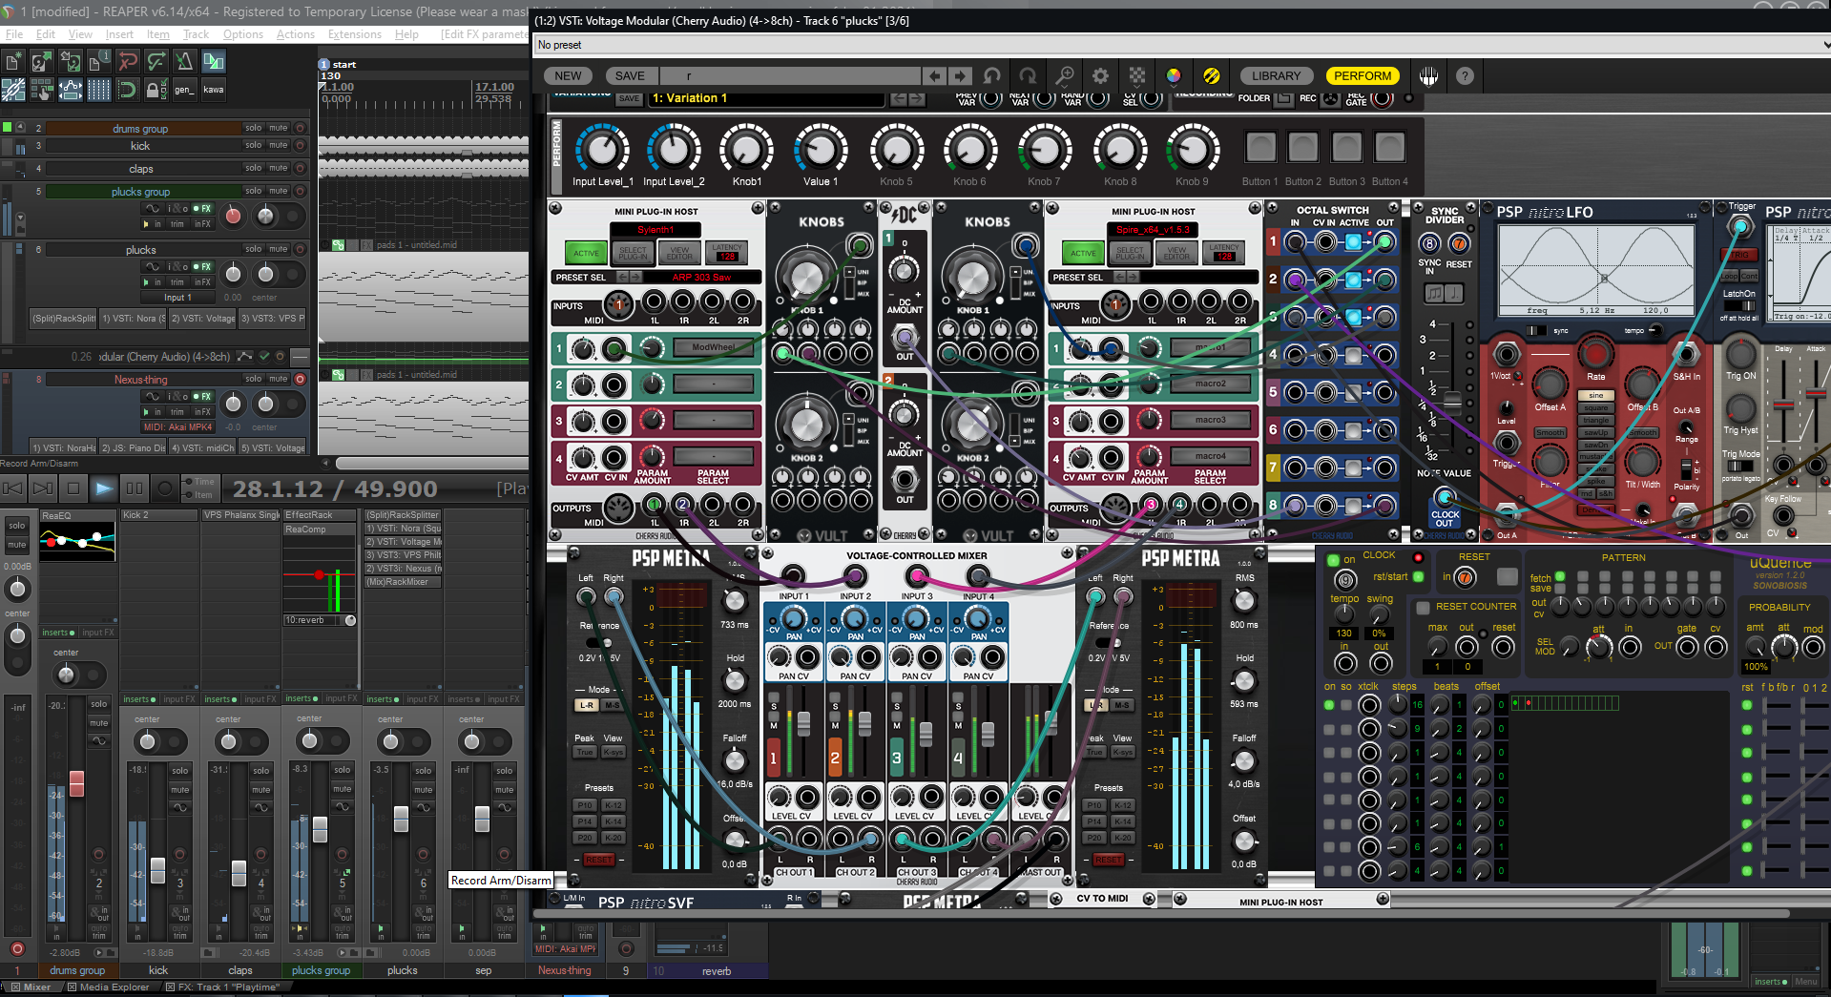Toggle ACTIVE on the Spire plug-in host
The width and height of the screenshot is (1831, 997).
[1083, 253]
